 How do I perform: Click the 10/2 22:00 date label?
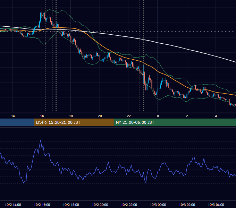tap(129, 205)
